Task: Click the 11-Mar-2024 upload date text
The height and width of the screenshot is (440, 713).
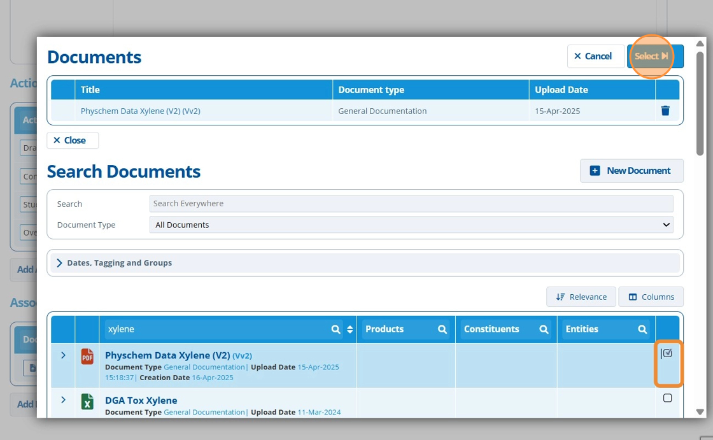Action: click(319, 412)
